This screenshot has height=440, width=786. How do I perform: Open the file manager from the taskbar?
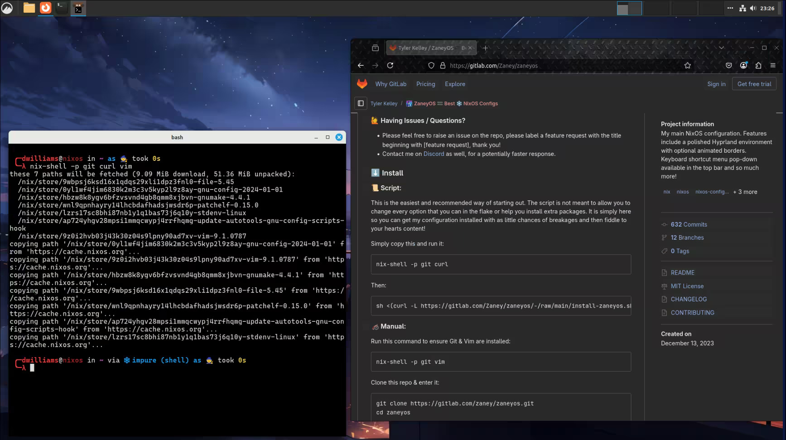[29, 7]
